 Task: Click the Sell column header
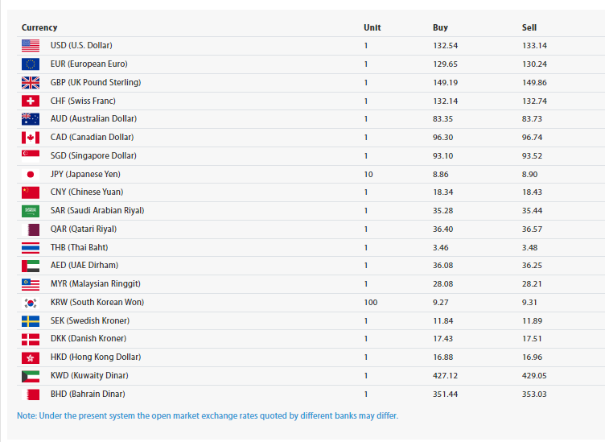(529, 27)
